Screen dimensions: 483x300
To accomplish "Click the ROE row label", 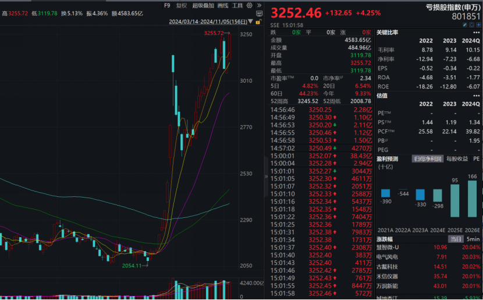I will (x=383, y=87).
